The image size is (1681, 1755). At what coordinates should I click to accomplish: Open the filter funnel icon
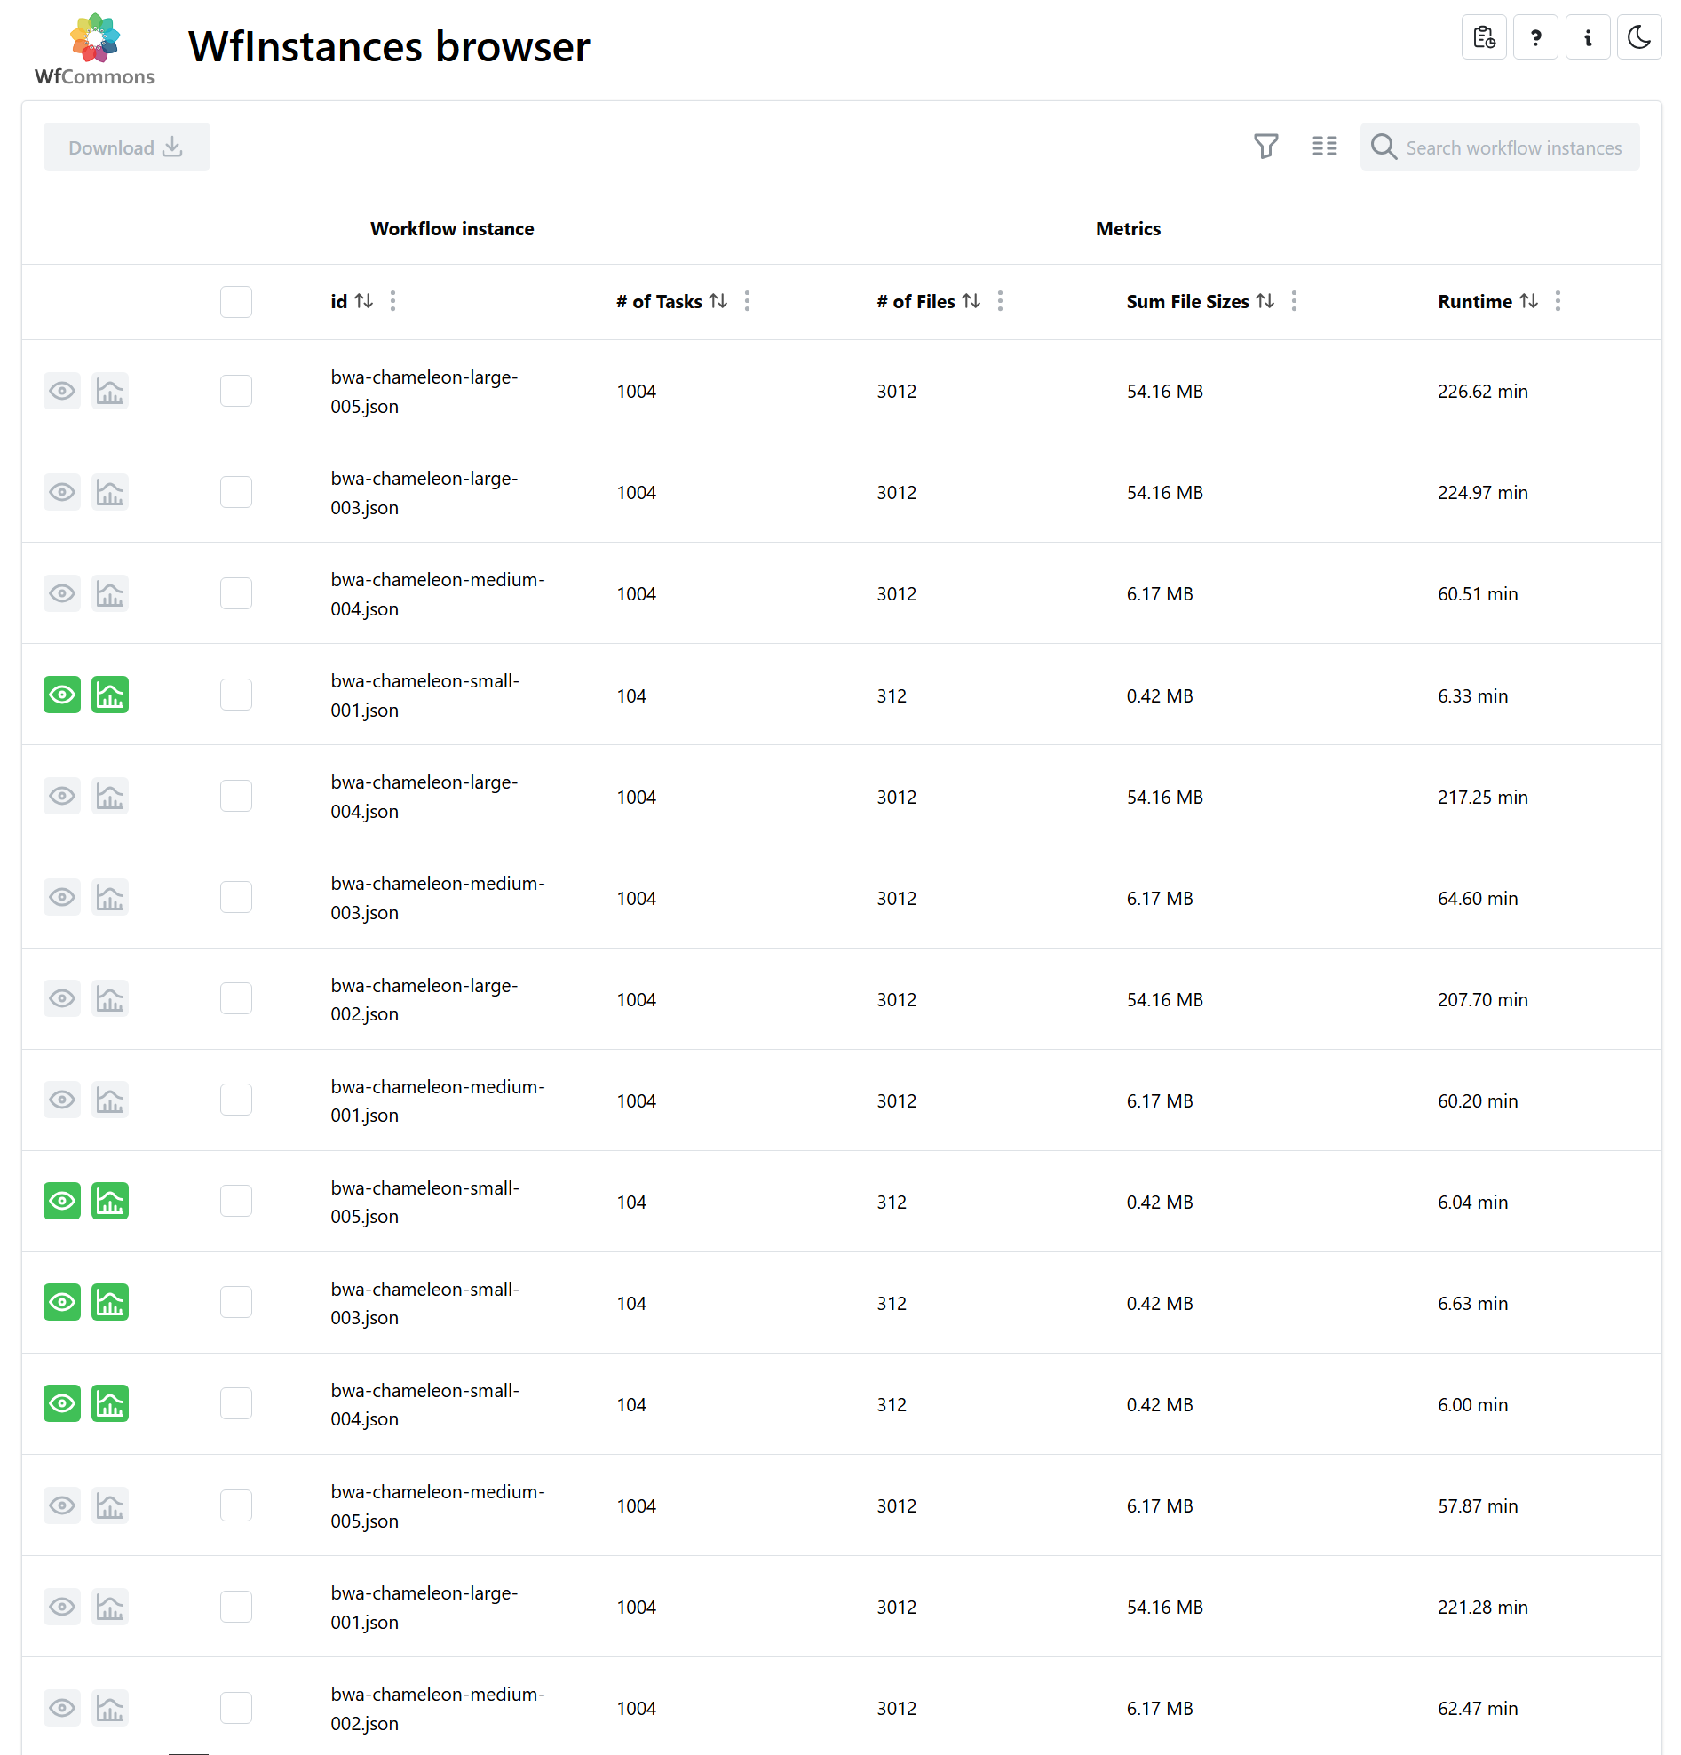point(1265,146)
